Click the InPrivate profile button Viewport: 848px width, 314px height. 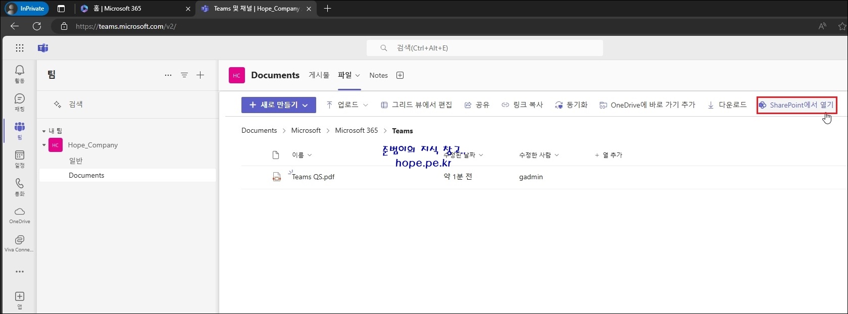tap(26, 9)
